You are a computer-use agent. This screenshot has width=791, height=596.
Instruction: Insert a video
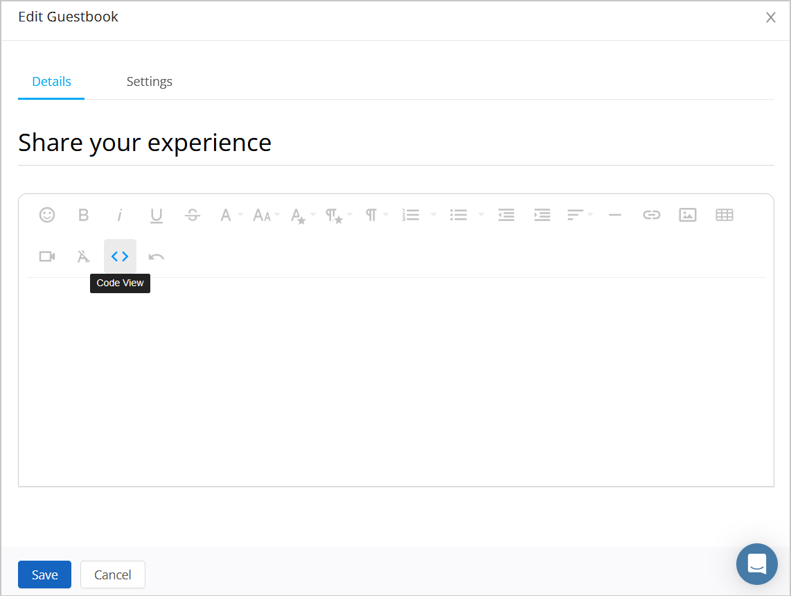pos(47,256)
